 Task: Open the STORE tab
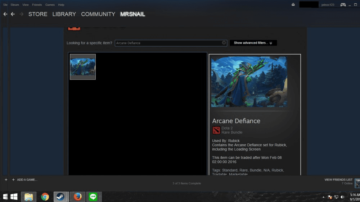[38, 14]
